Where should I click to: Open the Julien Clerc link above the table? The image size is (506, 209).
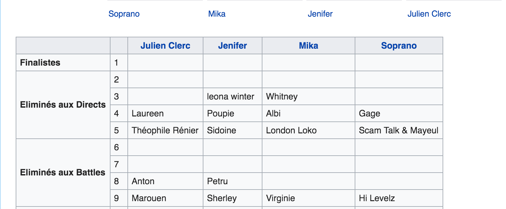tap(429, 14)
